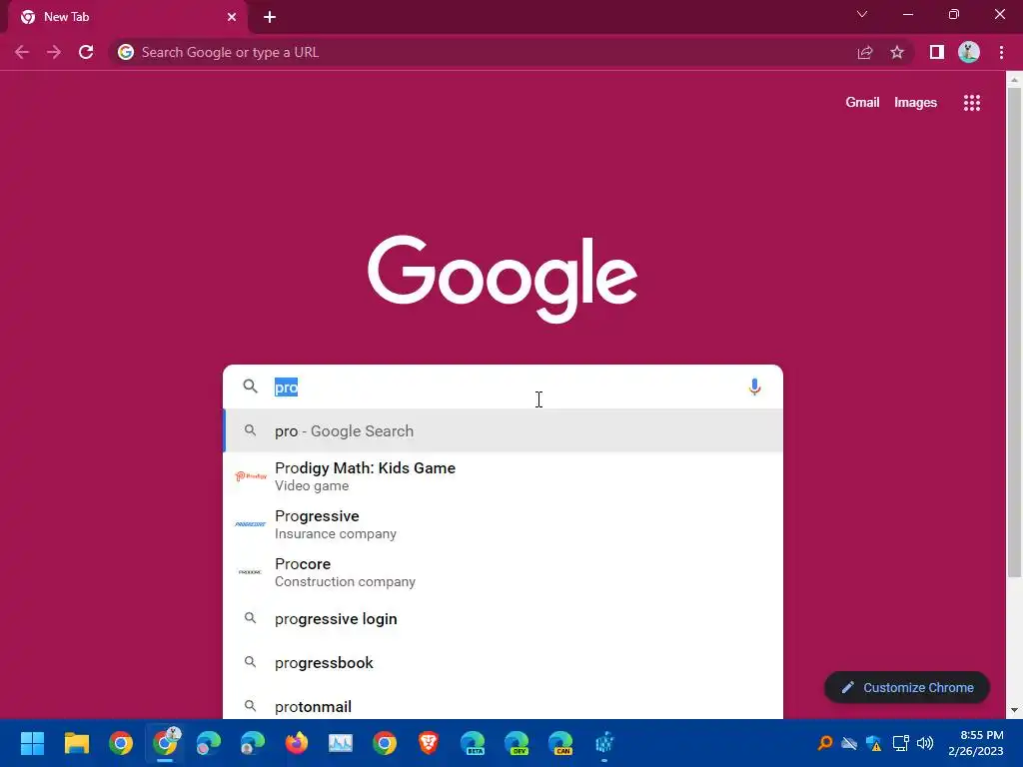This screenshot has width=1023, height=767.
Task: Open Brave browser from taskbar
Action: pyautogui.click(x=429, y=743)
